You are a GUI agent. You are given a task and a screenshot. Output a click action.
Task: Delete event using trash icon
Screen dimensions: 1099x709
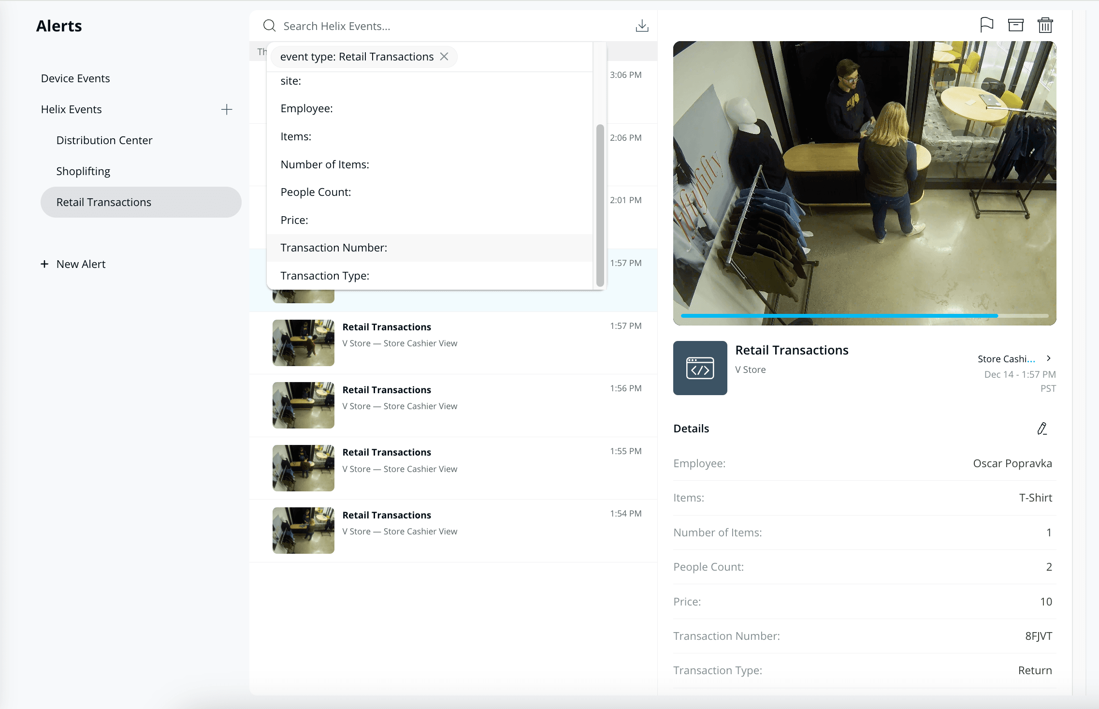pos(1045,25)
